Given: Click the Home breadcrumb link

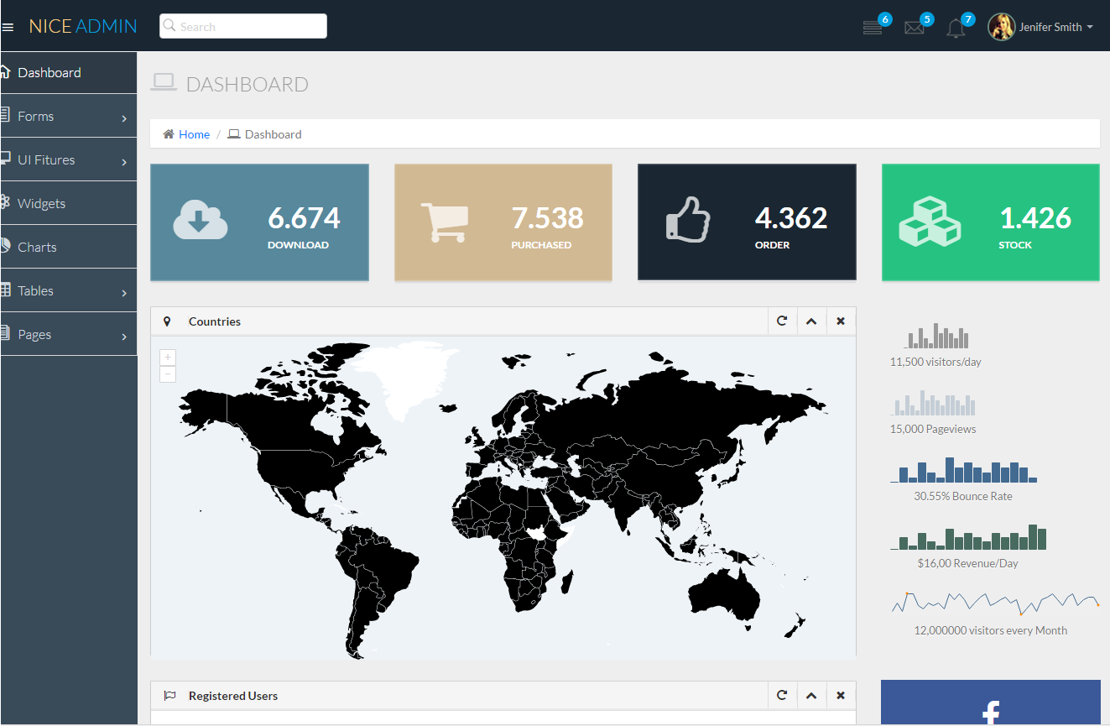Looking at the screenshot, I should pyautogui.click(x=194, y=134).
